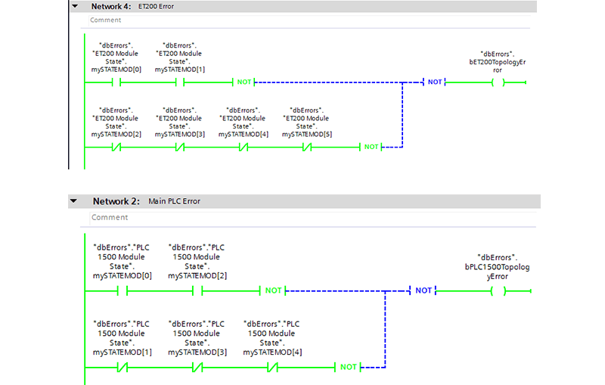
Task: Select the PLC 1500 mySTATEMOD[1] closed contact
Action: click(x=123, y=368)
